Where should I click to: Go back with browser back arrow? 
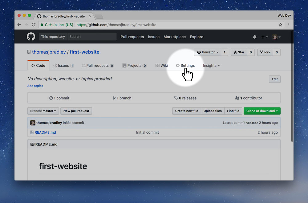click(19, 25)
